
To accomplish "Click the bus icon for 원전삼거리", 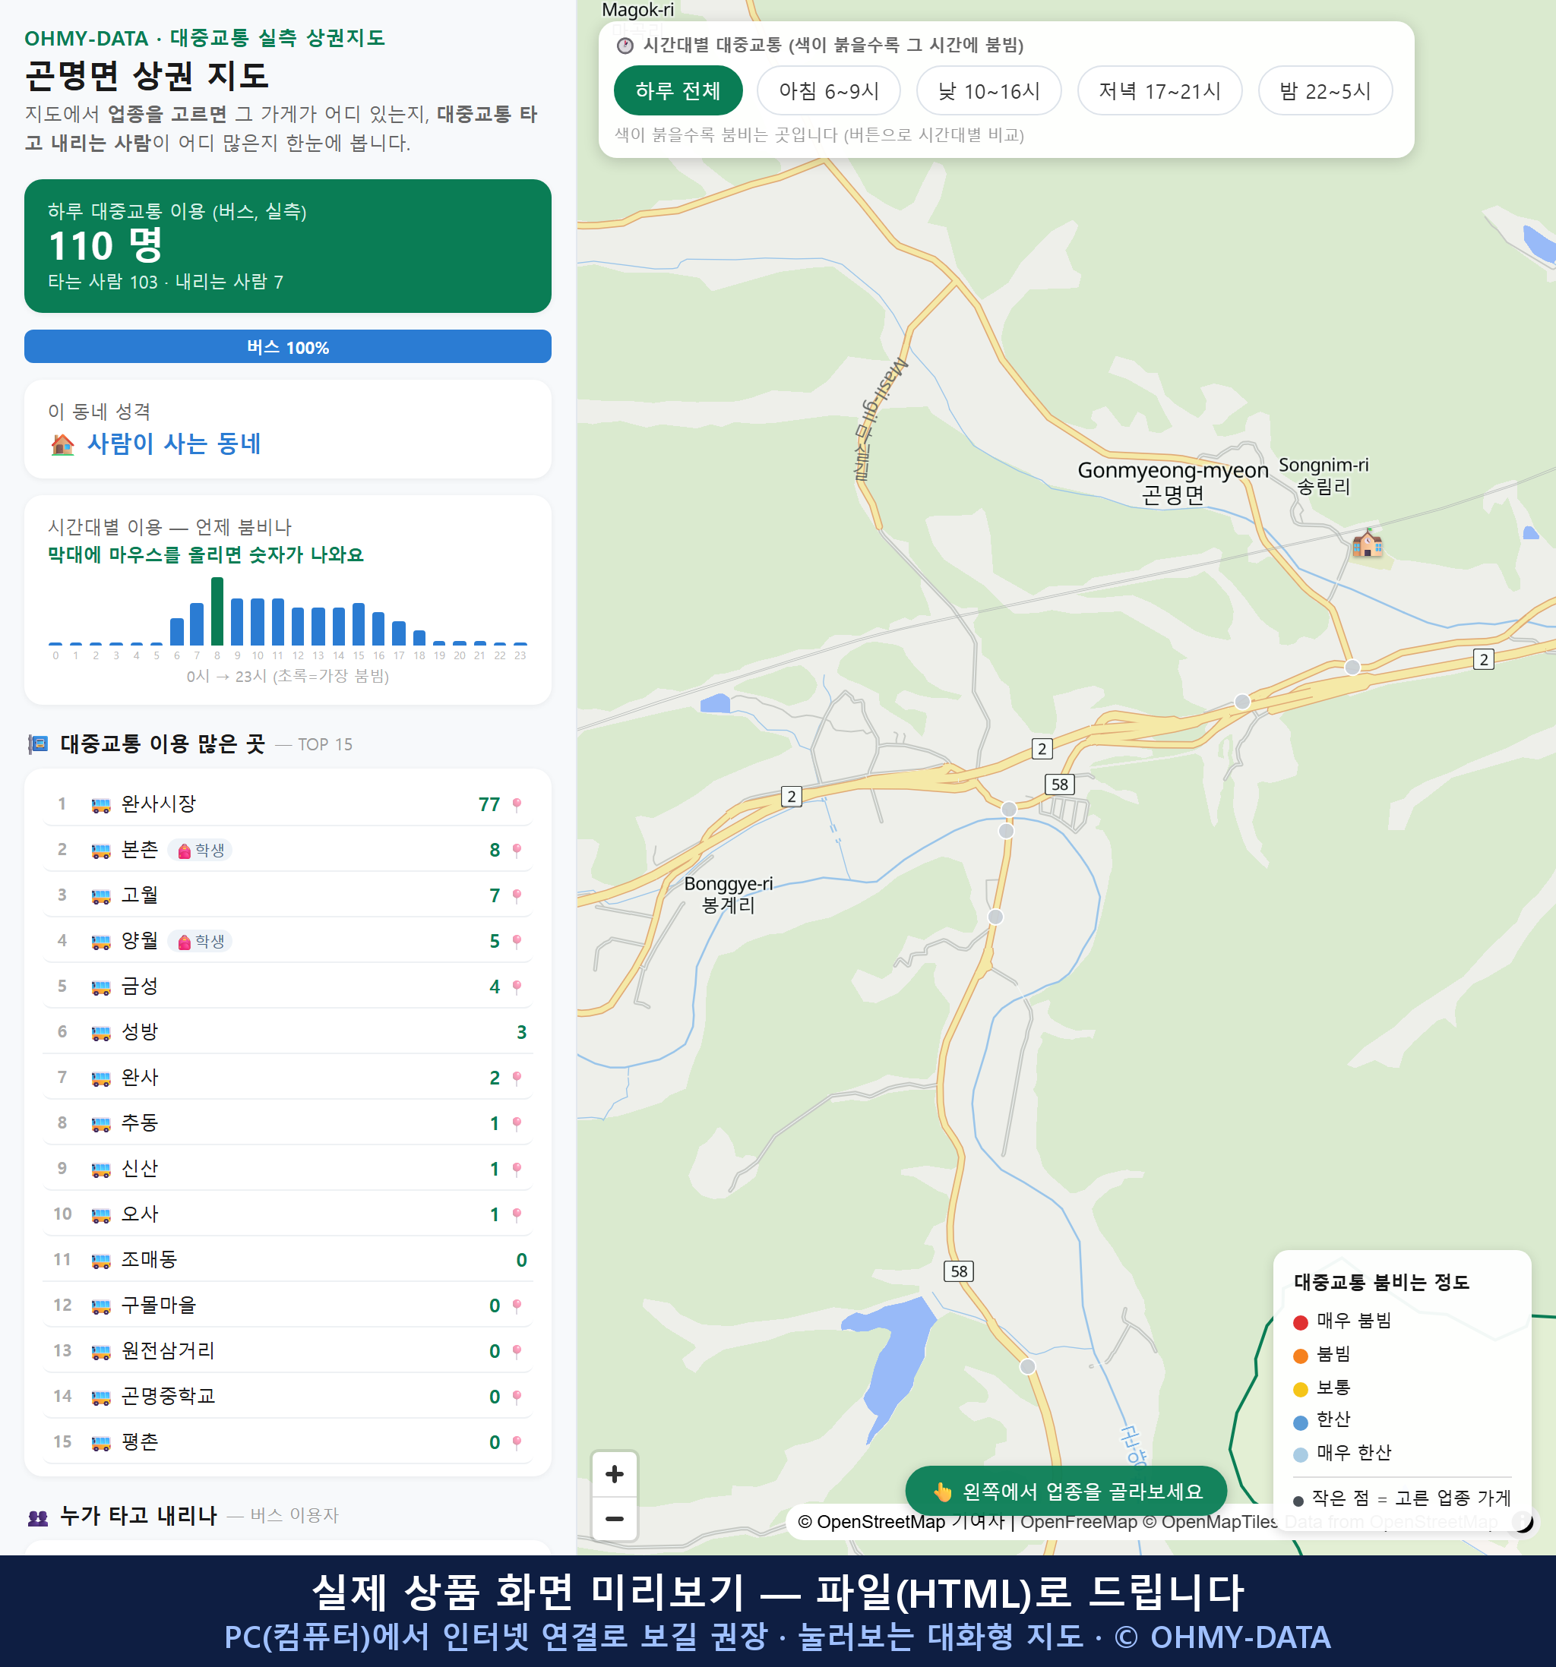I will 100,1352.
